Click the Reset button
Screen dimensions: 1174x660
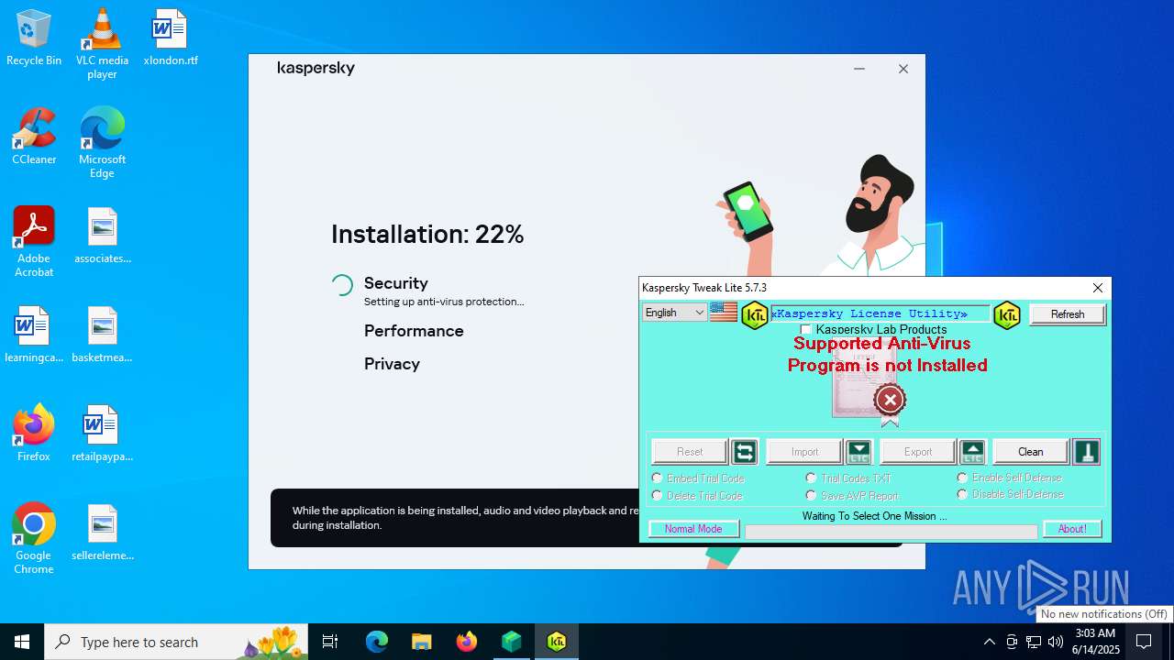click(690, 452)
